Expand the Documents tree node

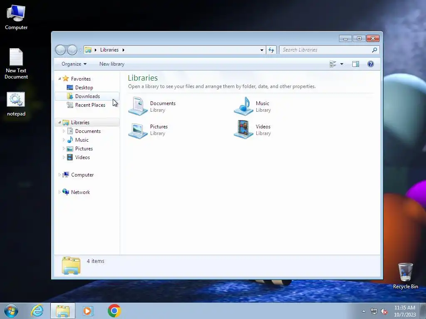pos(64,131)
